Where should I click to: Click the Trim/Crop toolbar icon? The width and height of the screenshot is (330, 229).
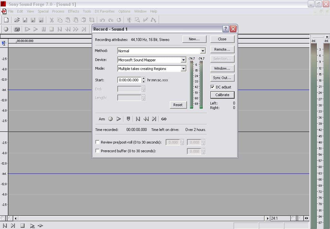pos(92,20)
